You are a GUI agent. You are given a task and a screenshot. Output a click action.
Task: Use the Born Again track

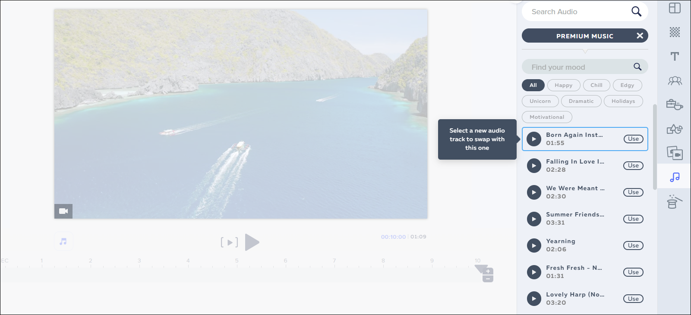click(633, 139)
